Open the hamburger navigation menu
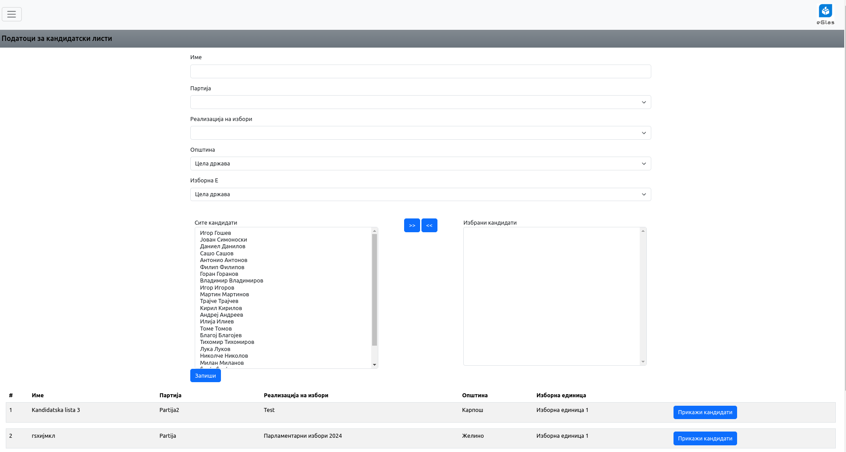This screenshot has height=452, width=846. [12, 14]
